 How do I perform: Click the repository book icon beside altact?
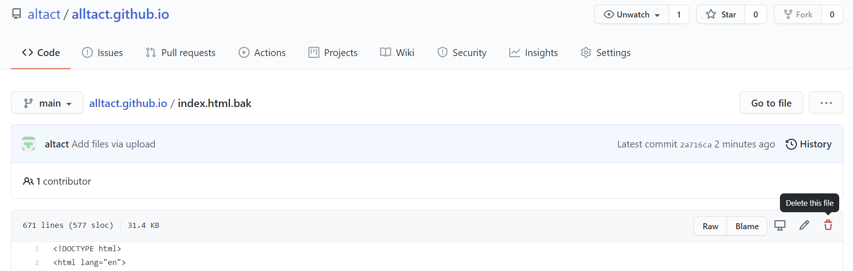click(x=17, y=14)
